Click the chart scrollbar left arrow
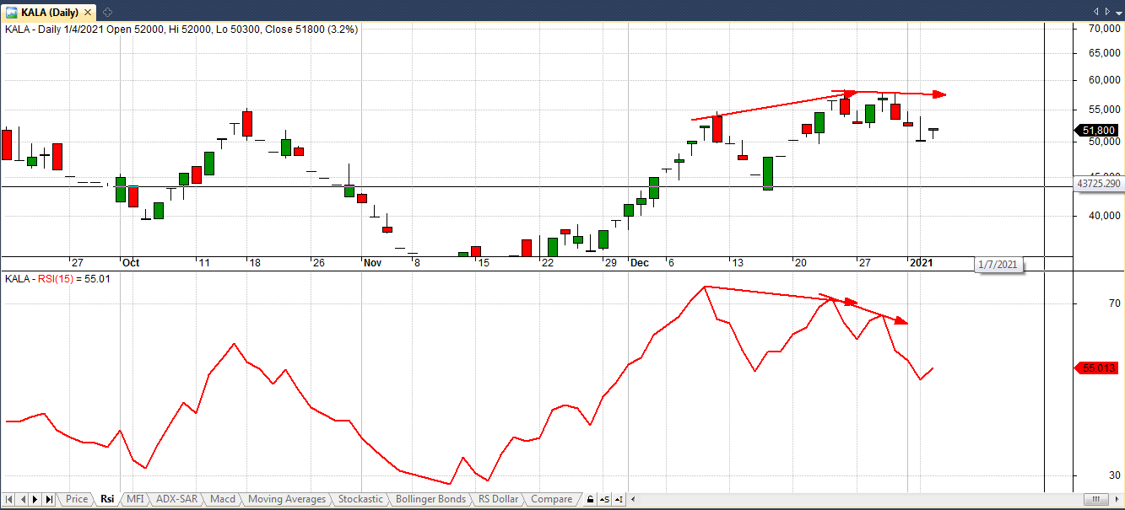Image resolution: width=1125 pixels, height=510 pixels. point(635,499)
